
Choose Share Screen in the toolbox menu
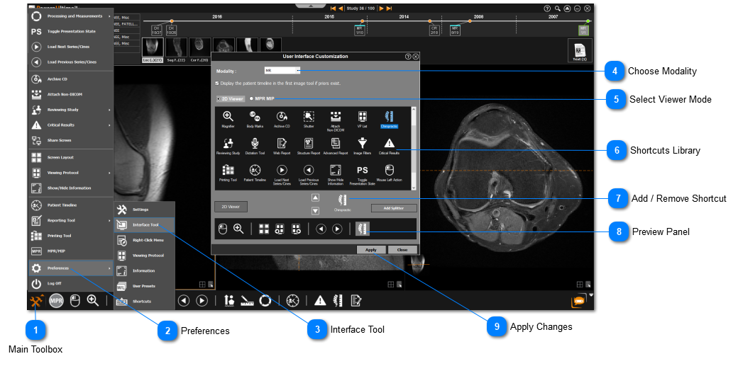71,140
